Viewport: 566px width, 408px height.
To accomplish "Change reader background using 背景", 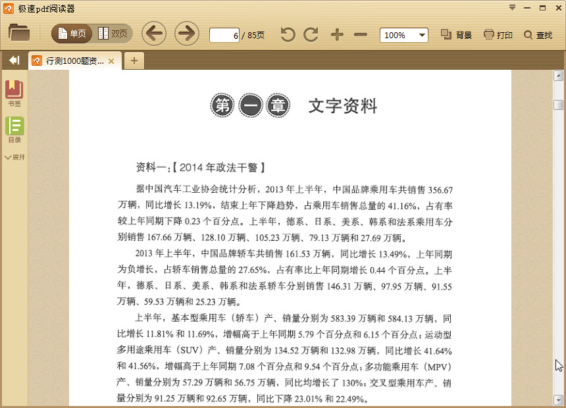I will [457, 35].
